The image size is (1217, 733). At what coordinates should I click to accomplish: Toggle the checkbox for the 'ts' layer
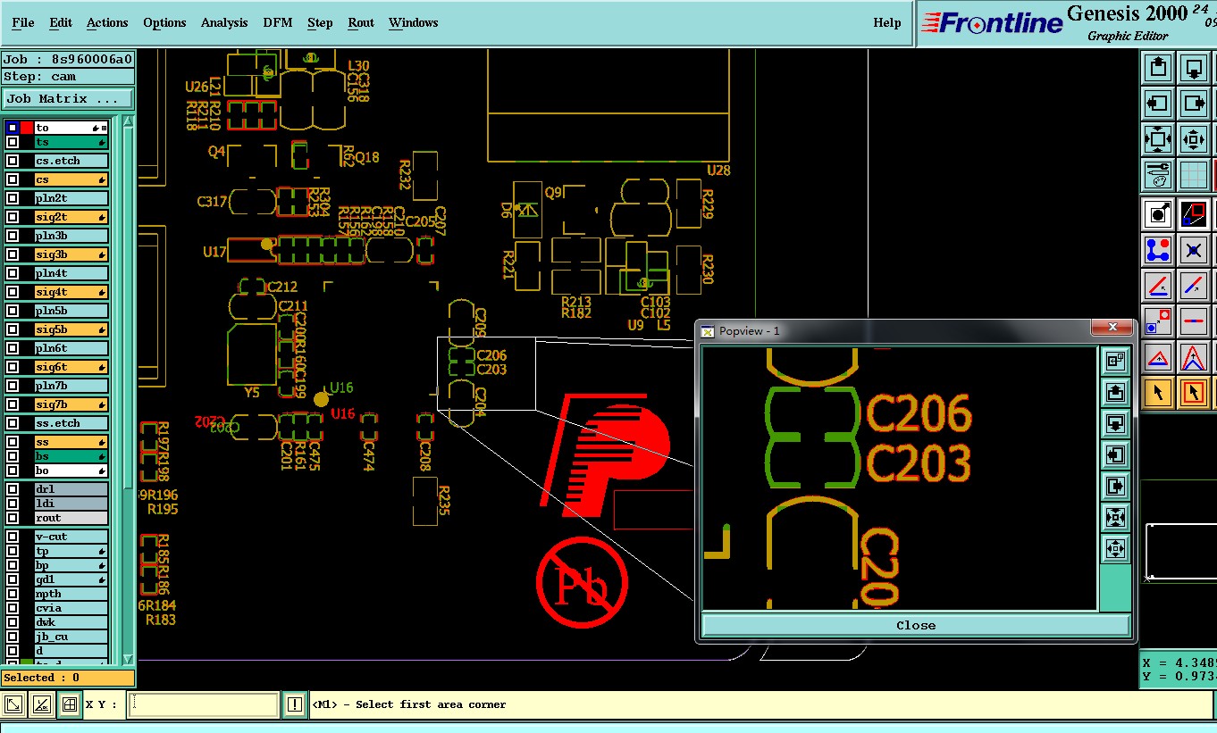tap(13, 143)
